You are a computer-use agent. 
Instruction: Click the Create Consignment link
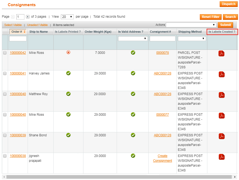click(x=163, y=158)
